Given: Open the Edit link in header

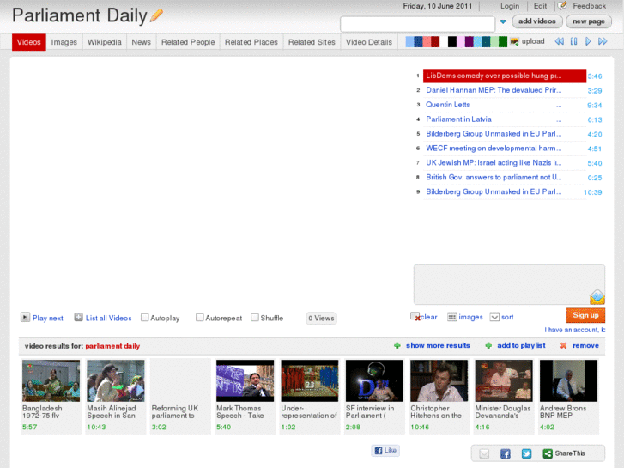Looking at the screenshot, I should 540,6.
